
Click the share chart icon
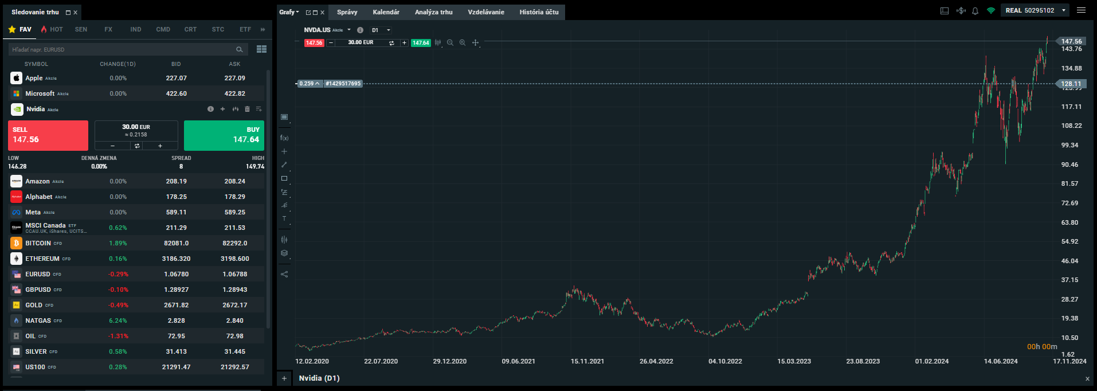coord(284,274)
